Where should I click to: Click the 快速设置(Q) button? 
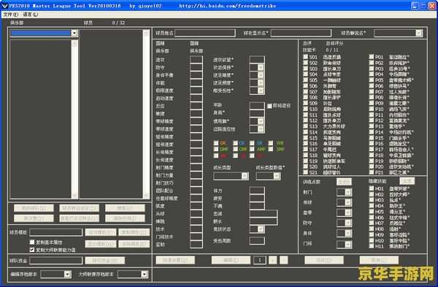pyautogui.click(x=175, y=260)
